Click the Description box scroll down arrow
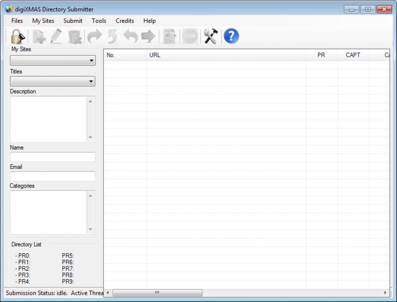The height and width of the screenshot is (302, 397). click(90, 137)
